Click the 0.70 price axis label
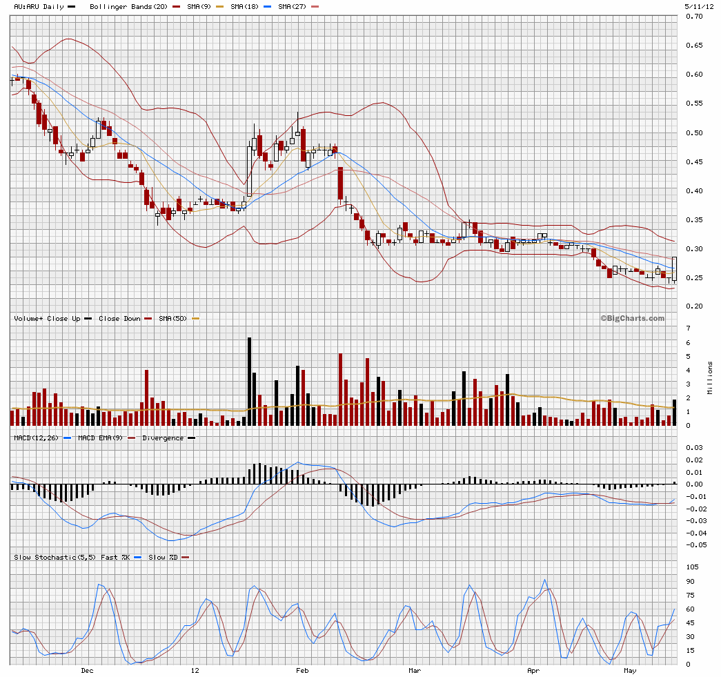721x677 pixels. 694,17
